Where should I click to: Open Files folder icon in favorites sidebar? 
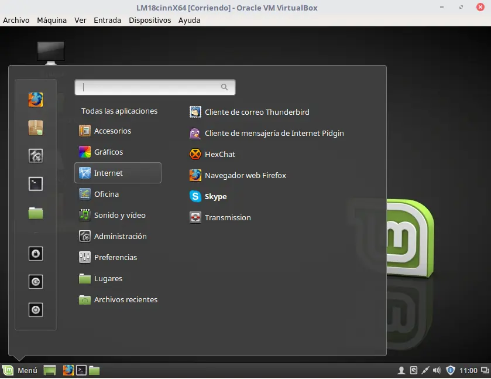tap(36, 213)
